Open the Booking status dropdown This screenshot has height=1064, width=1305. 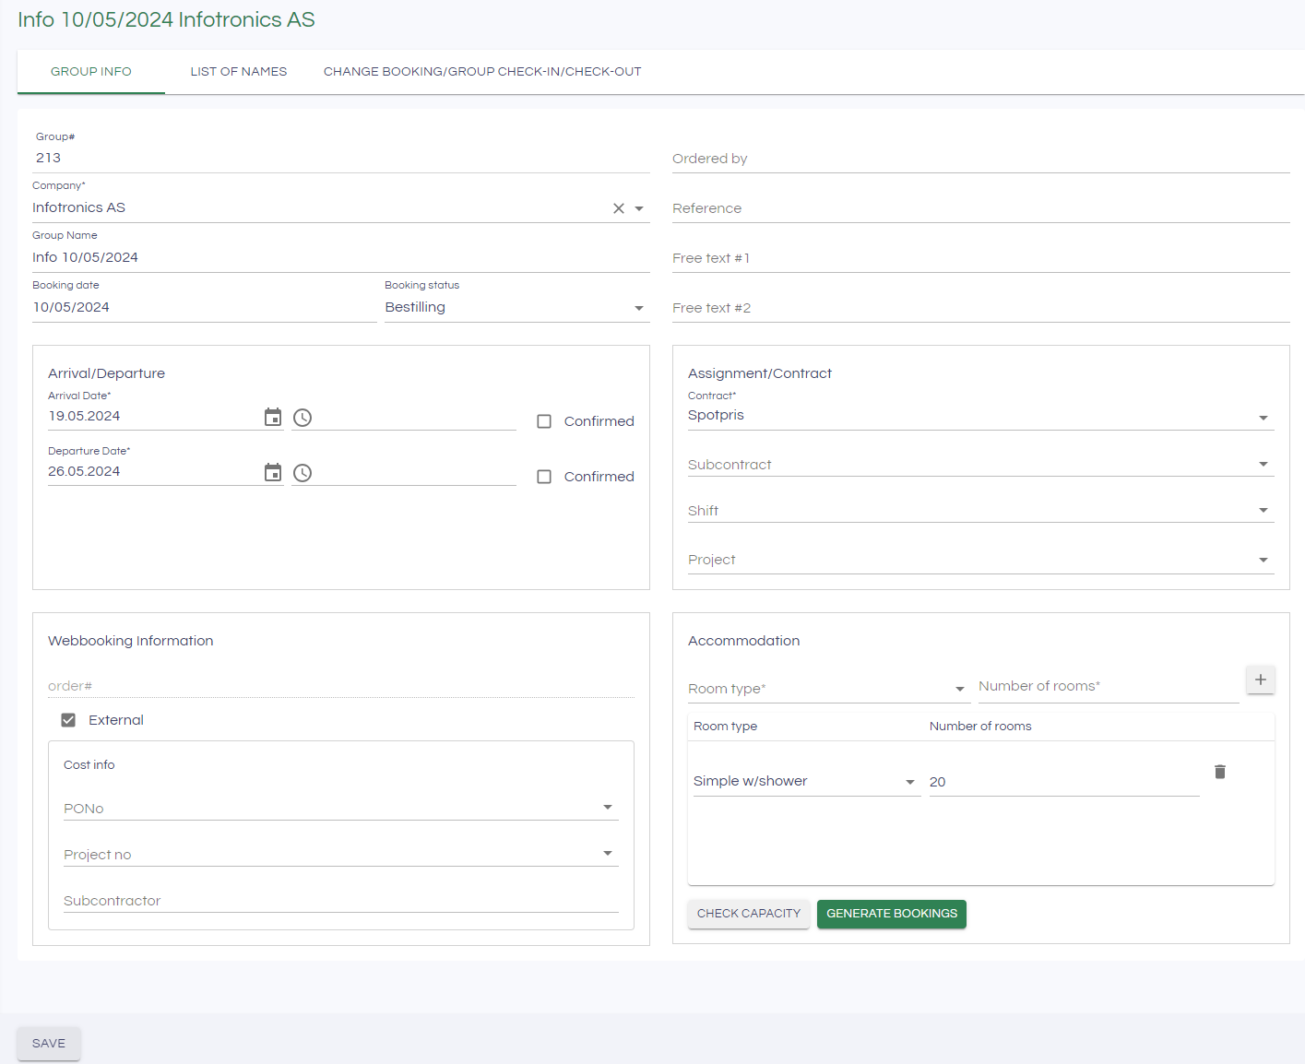click(x=638, y=308)
